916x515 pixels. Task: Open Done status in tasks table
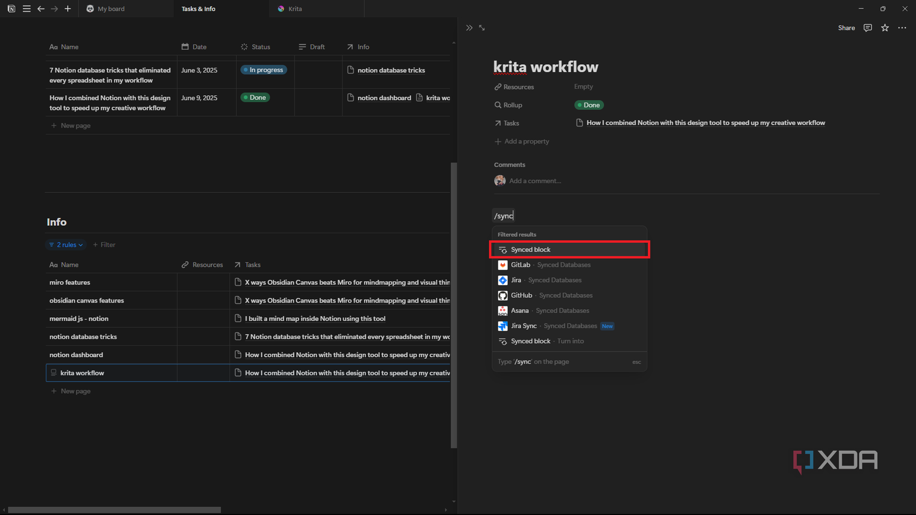(255, 98)
